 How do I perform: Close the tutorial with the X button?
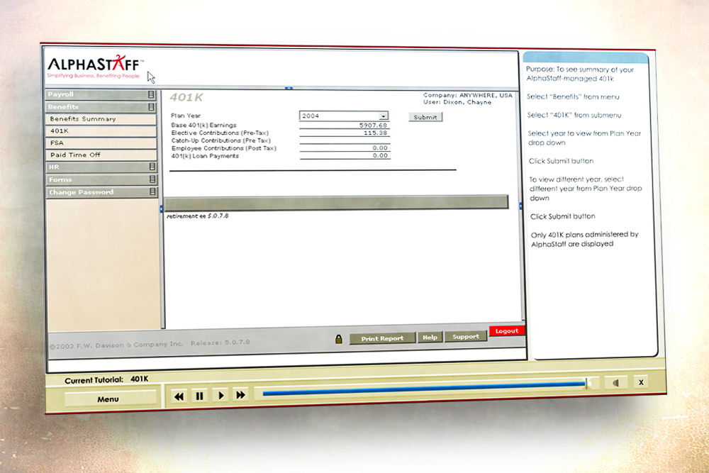pyautogui.click(x=640, y=382)
